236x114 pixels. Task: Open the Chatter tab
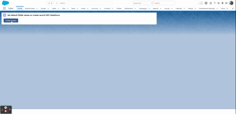click(x=119, y=9)
